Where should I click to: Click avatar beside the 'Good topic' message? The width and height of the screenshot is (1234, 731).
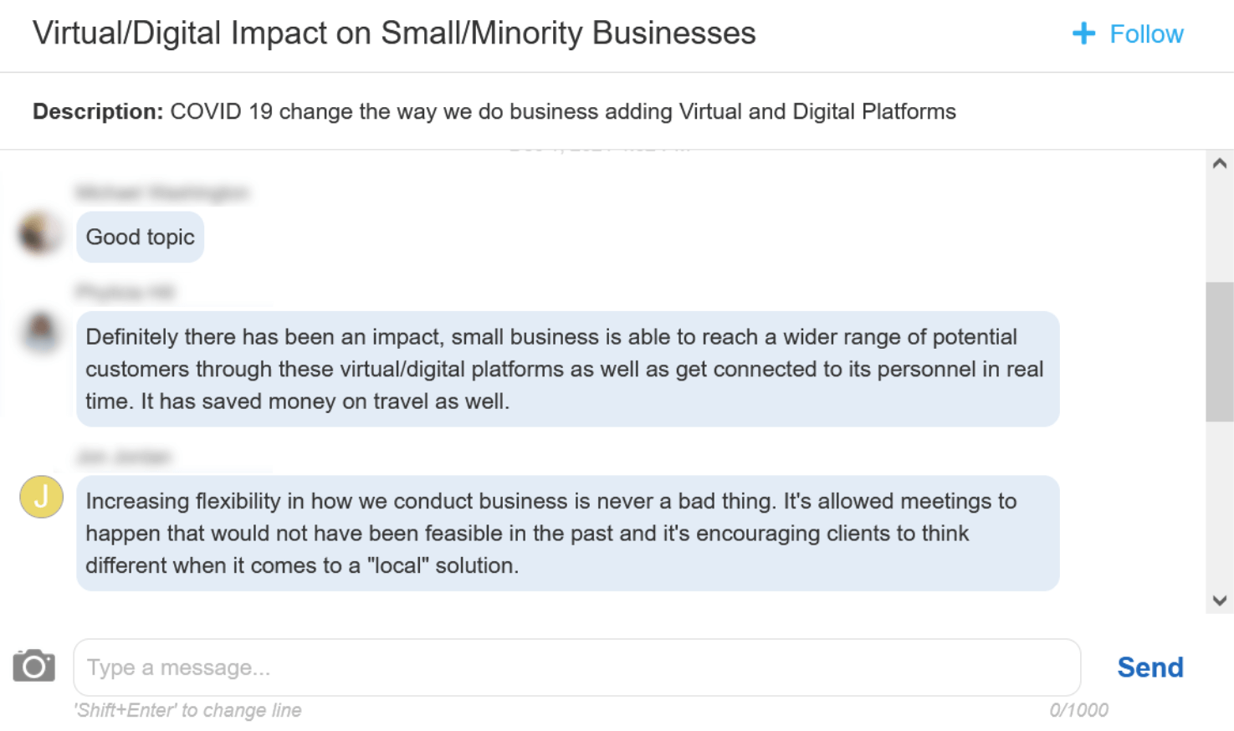coord(39,233)
